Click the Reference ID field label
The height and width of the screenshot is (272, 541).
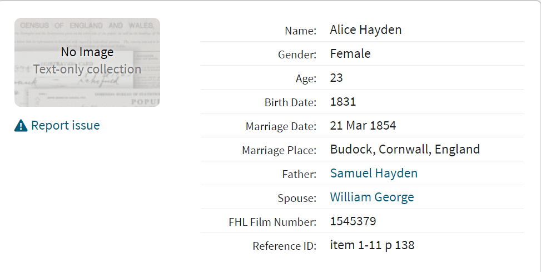[x=284, y=246]
